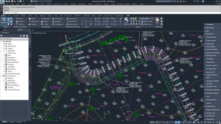Expand the Point Groups tree node
Viewport: 221px width, 124px height.
click(x=4, y=46)
